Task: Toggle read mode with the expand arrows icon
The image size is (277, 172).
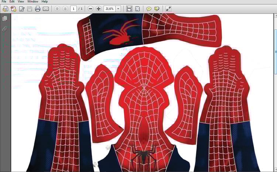Action: 168,8
